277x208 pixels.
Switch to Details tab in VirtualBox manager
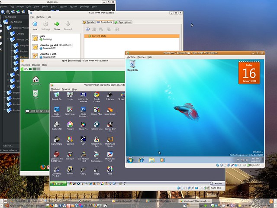(x=89, y=22)
